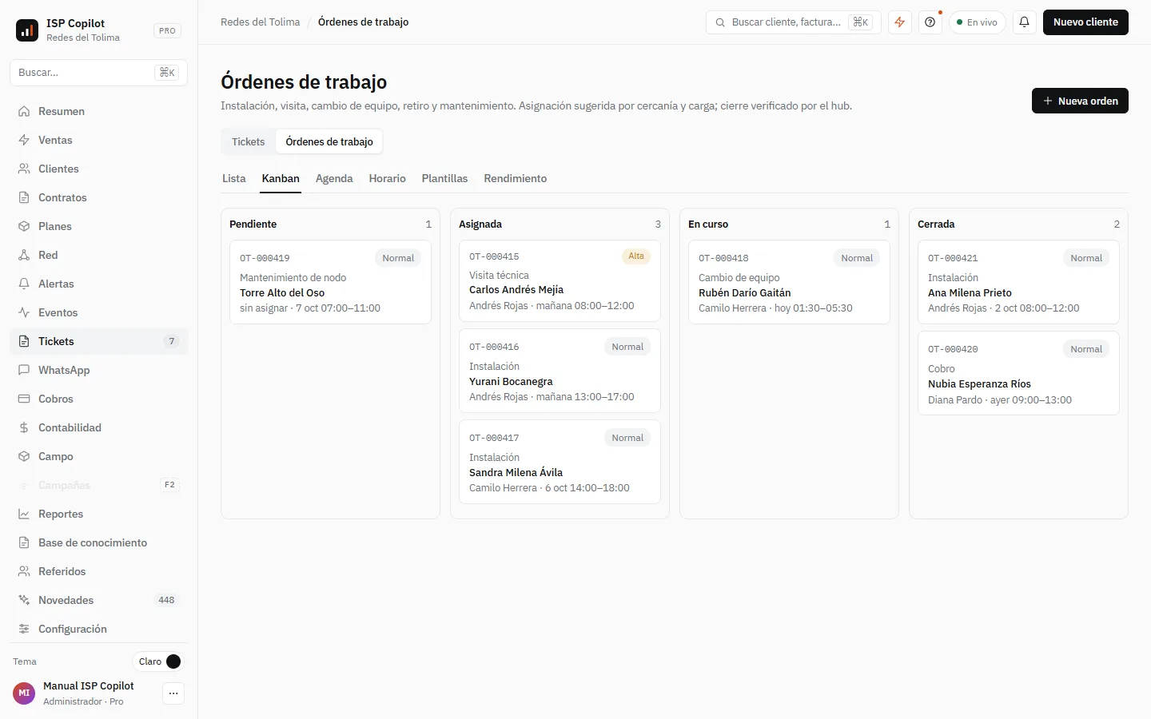Open Tickets item in the sidebar

[99, 341]
